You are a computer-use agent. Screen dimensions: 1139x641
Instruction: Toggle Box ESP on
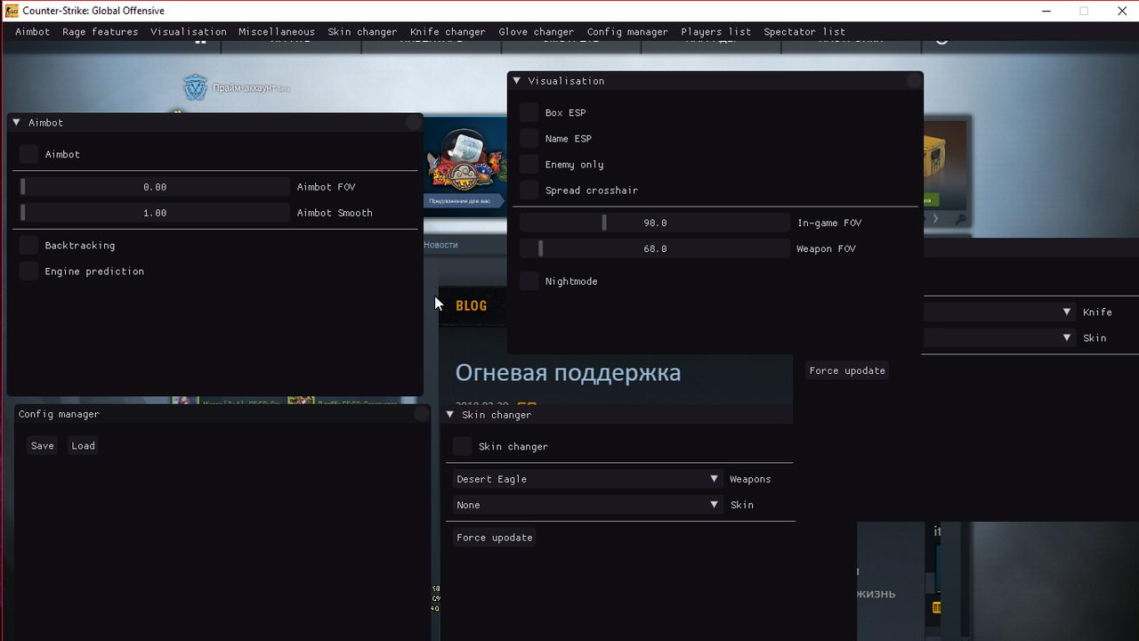click(x=529, y=112)
